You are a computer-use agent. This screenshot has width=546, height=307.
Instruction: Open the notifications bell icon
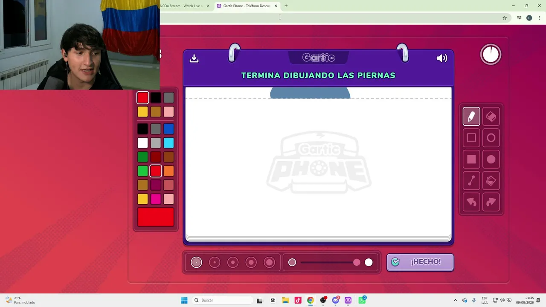tap(539, 300)
